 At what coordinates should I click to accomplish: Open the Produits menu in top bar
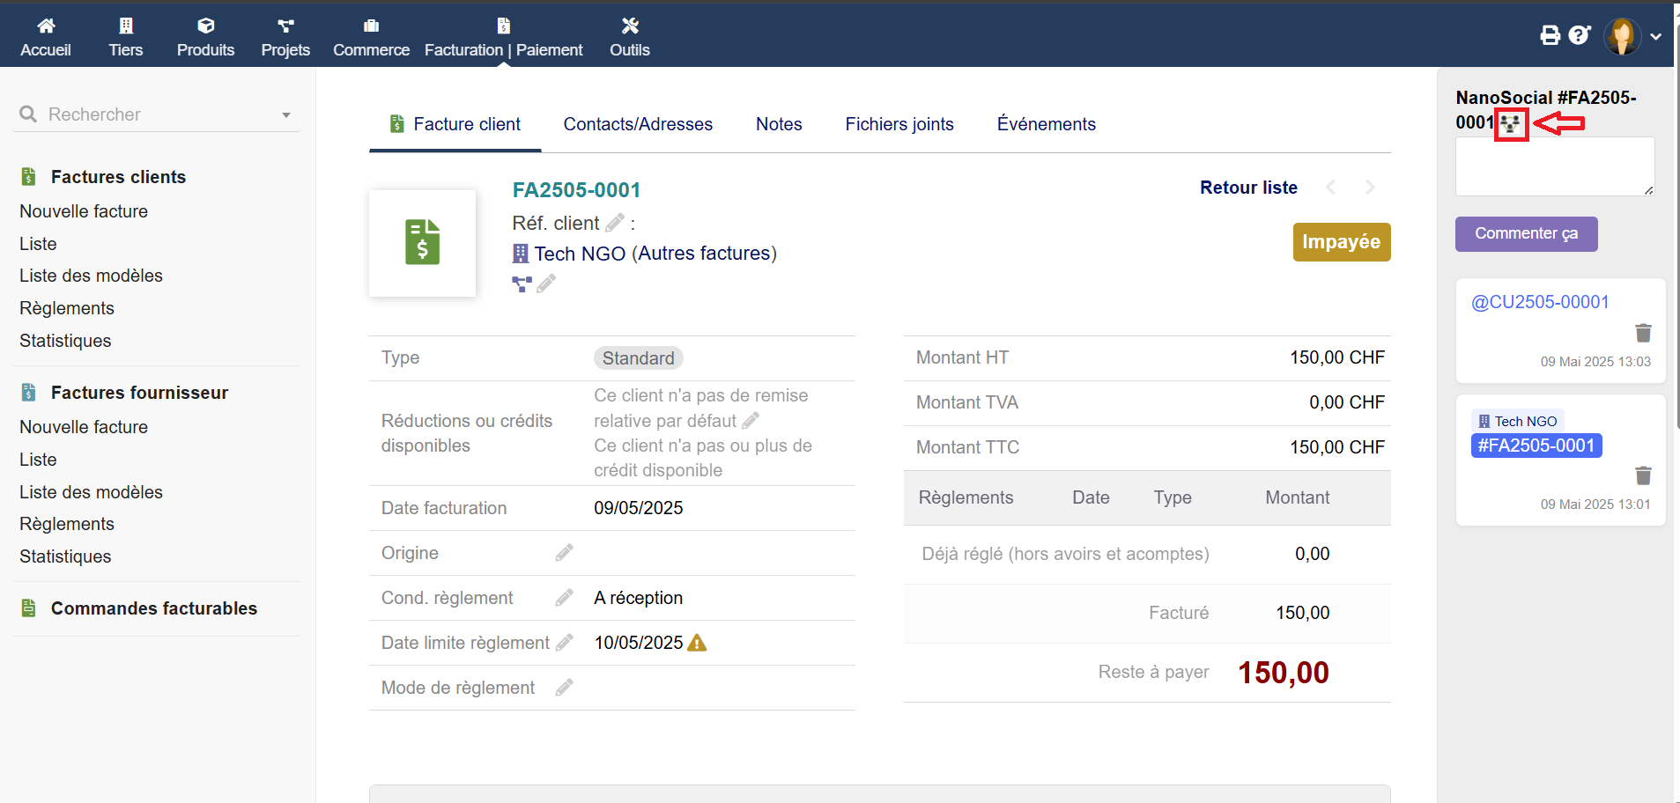pos(205,37)
